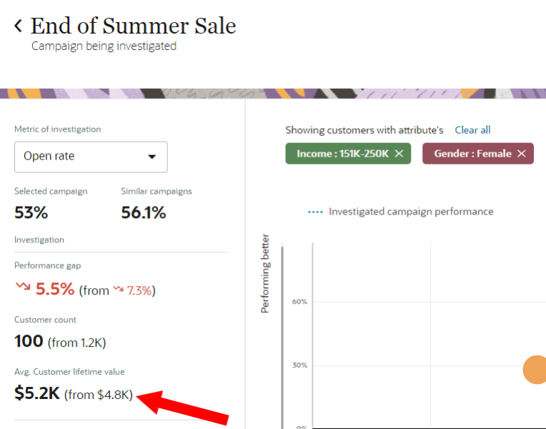The height and width of the screenshot is (429, 546).
Task: Click the 5.5% Performance gap value
Action: [55, 289]
